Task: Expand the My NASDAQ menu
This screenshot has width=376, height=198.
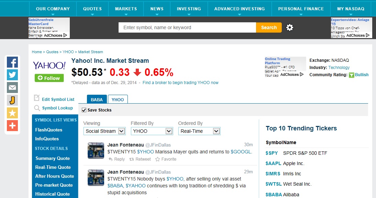Action: [351, 9]
